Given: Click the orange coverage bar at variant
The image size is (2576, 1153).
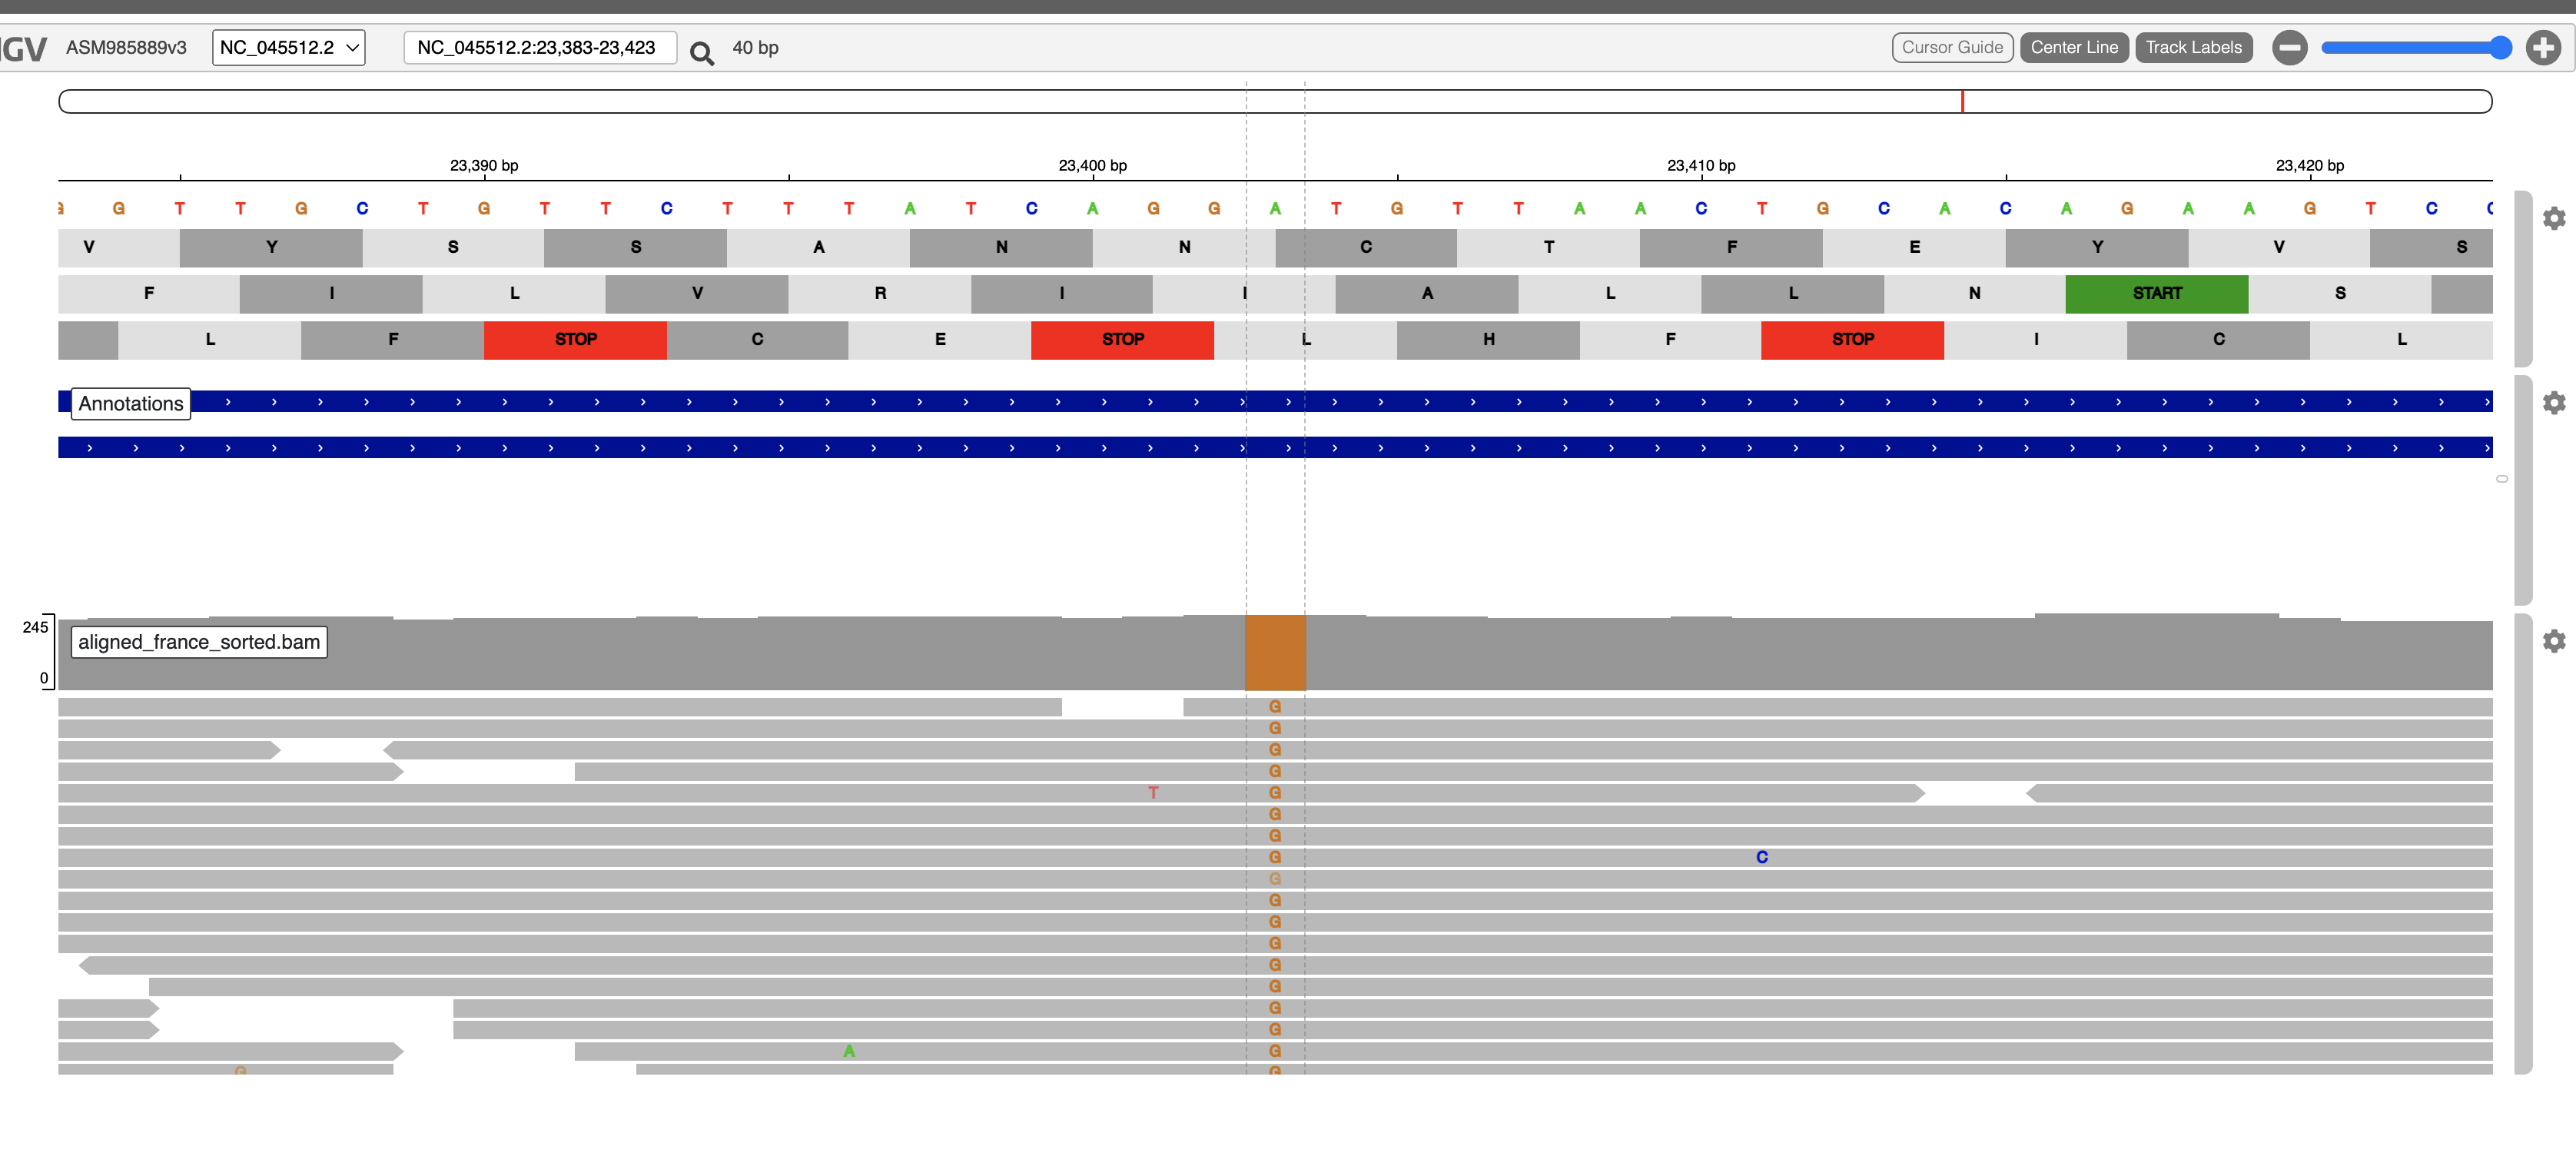Looking at the screenshot, I should click(x=1275, y=653).
